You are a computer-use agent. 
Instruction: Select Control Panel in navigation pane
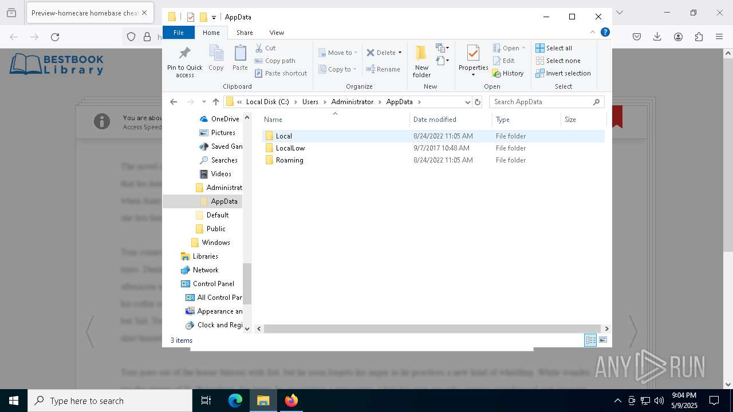(208, 284)
